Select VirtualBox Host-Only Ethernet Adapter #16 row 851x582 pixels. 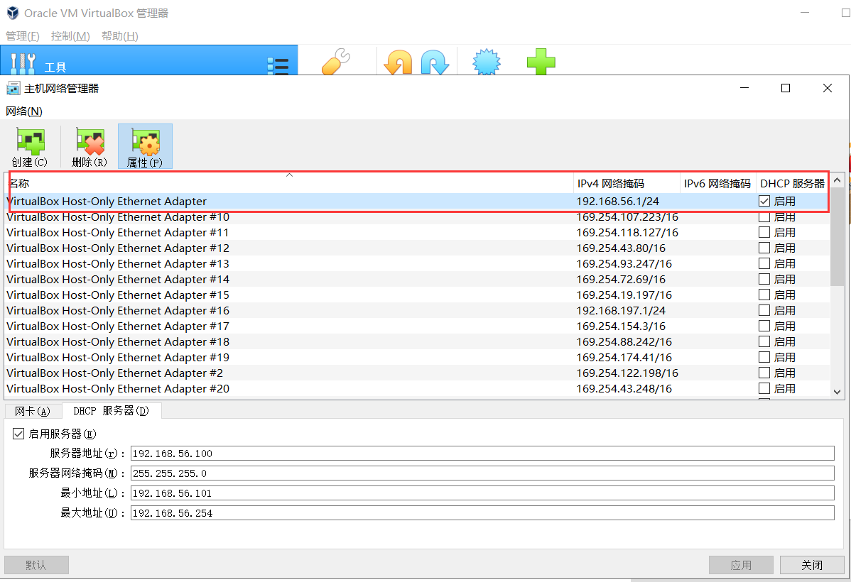417,310
